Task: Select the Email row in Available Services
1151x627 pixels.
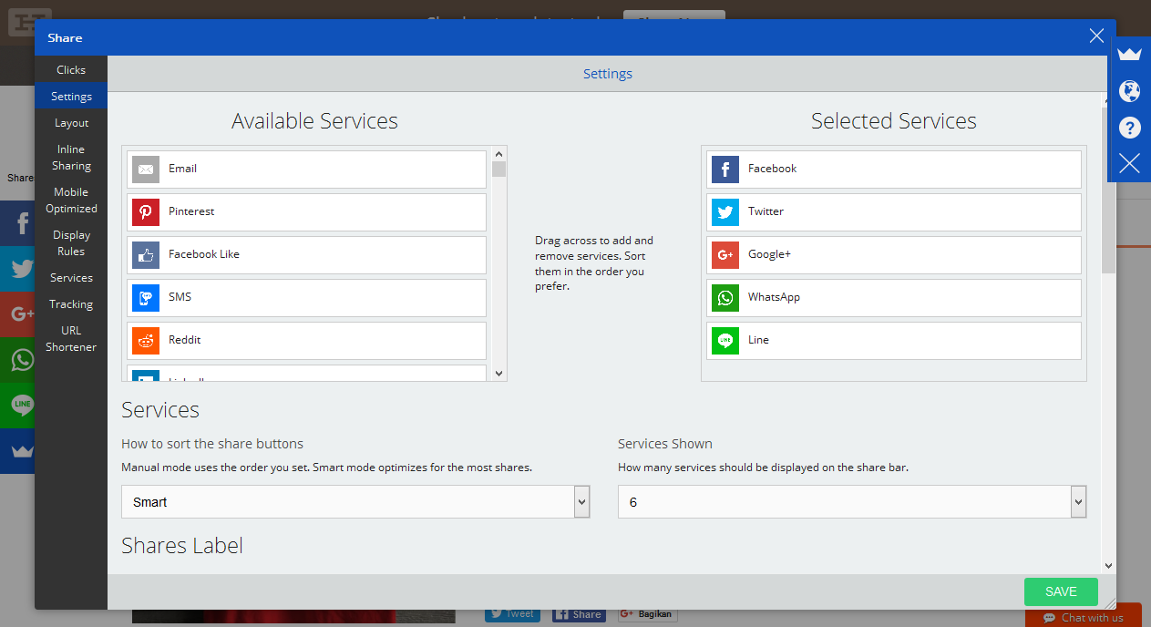Action: click(307, 170)
